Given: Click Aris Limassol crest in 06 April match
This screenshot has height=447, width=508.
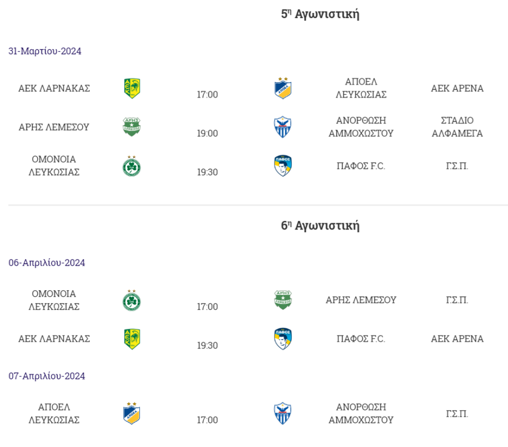Looking at the screenshot, I should 283,300.
